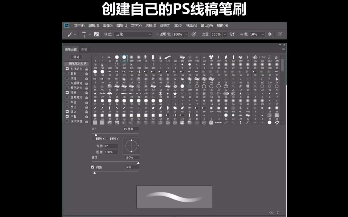Click the brush angle circle widget
348x217 pixels.
tap(131, 146)
